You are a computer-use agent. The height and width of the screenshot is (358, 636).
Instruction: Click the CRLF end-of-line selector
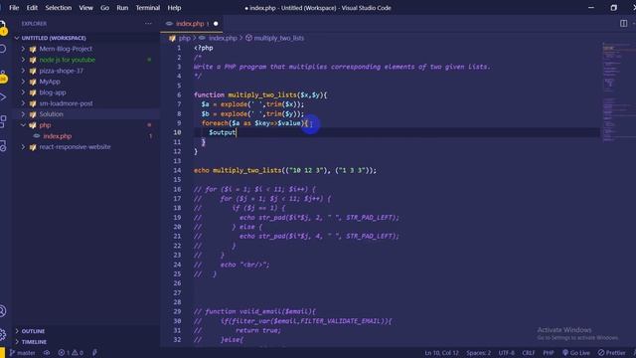click(x=529, y=353)
